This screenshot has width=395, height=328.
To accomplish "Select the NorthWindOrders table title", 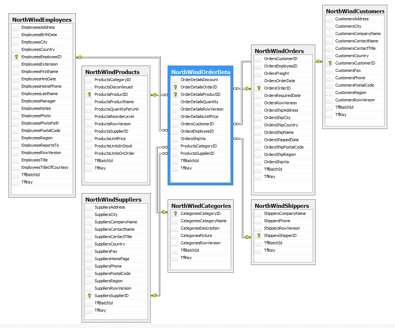I will coord(279,51).
